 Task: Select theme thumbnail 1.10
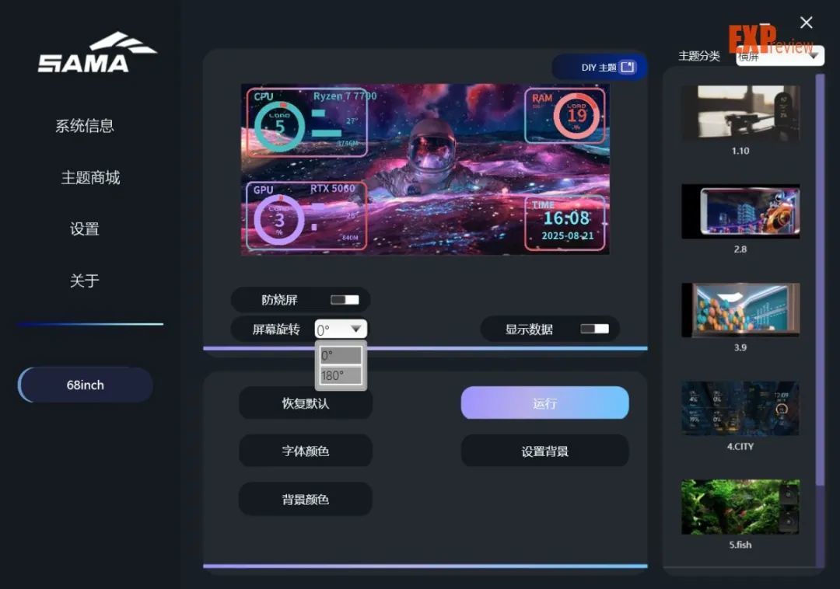tap(740, 113)
